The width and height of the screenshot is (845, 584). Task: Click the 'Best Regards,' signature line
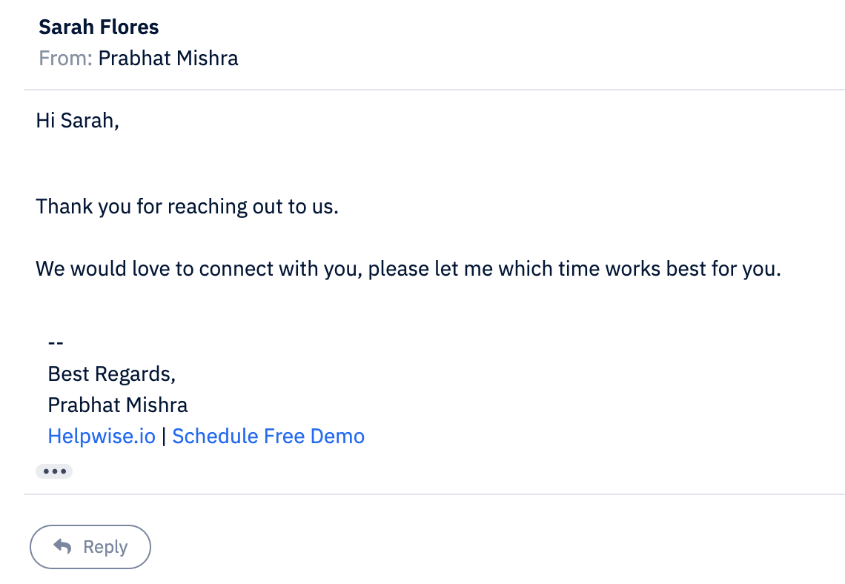point(111,374)
